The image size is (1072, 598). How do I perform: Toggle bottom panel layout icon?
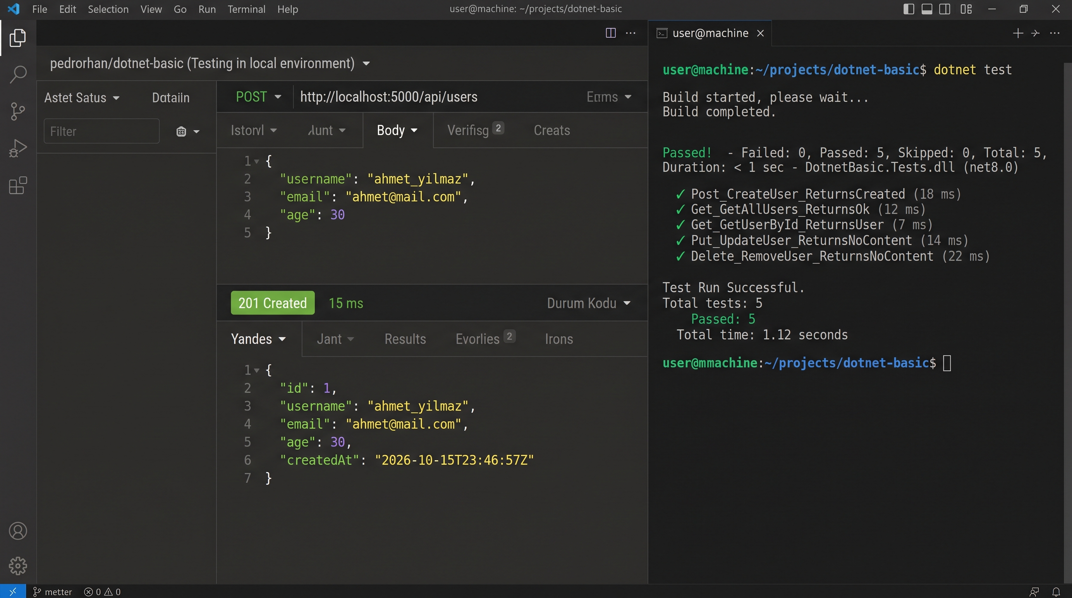click(927, 9)
